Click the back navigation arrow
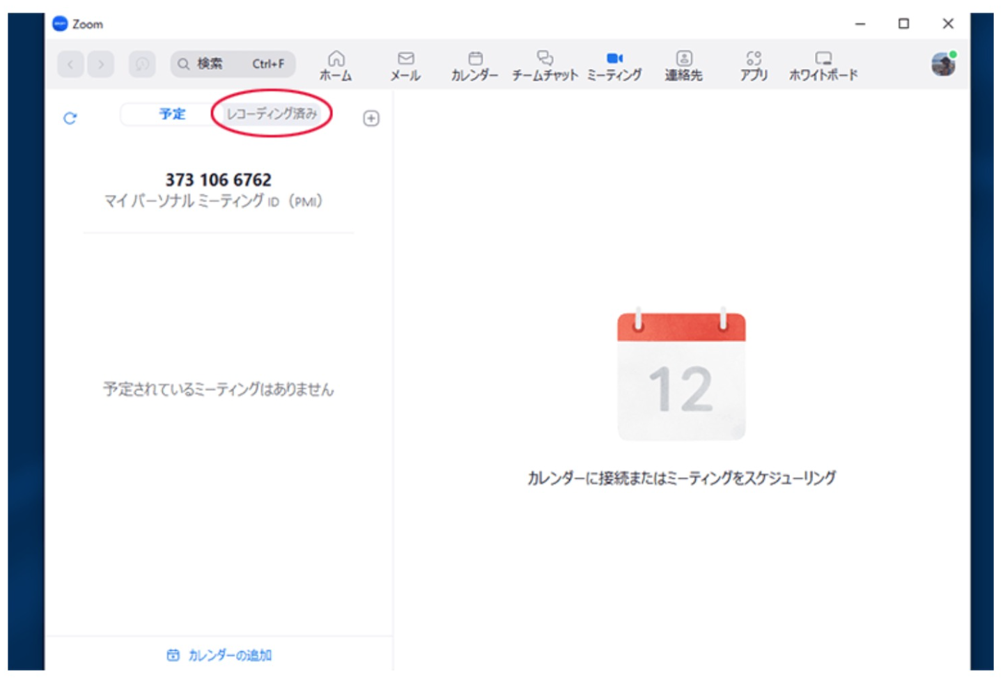Viewport: 1003px width, 684px height. 70,64
